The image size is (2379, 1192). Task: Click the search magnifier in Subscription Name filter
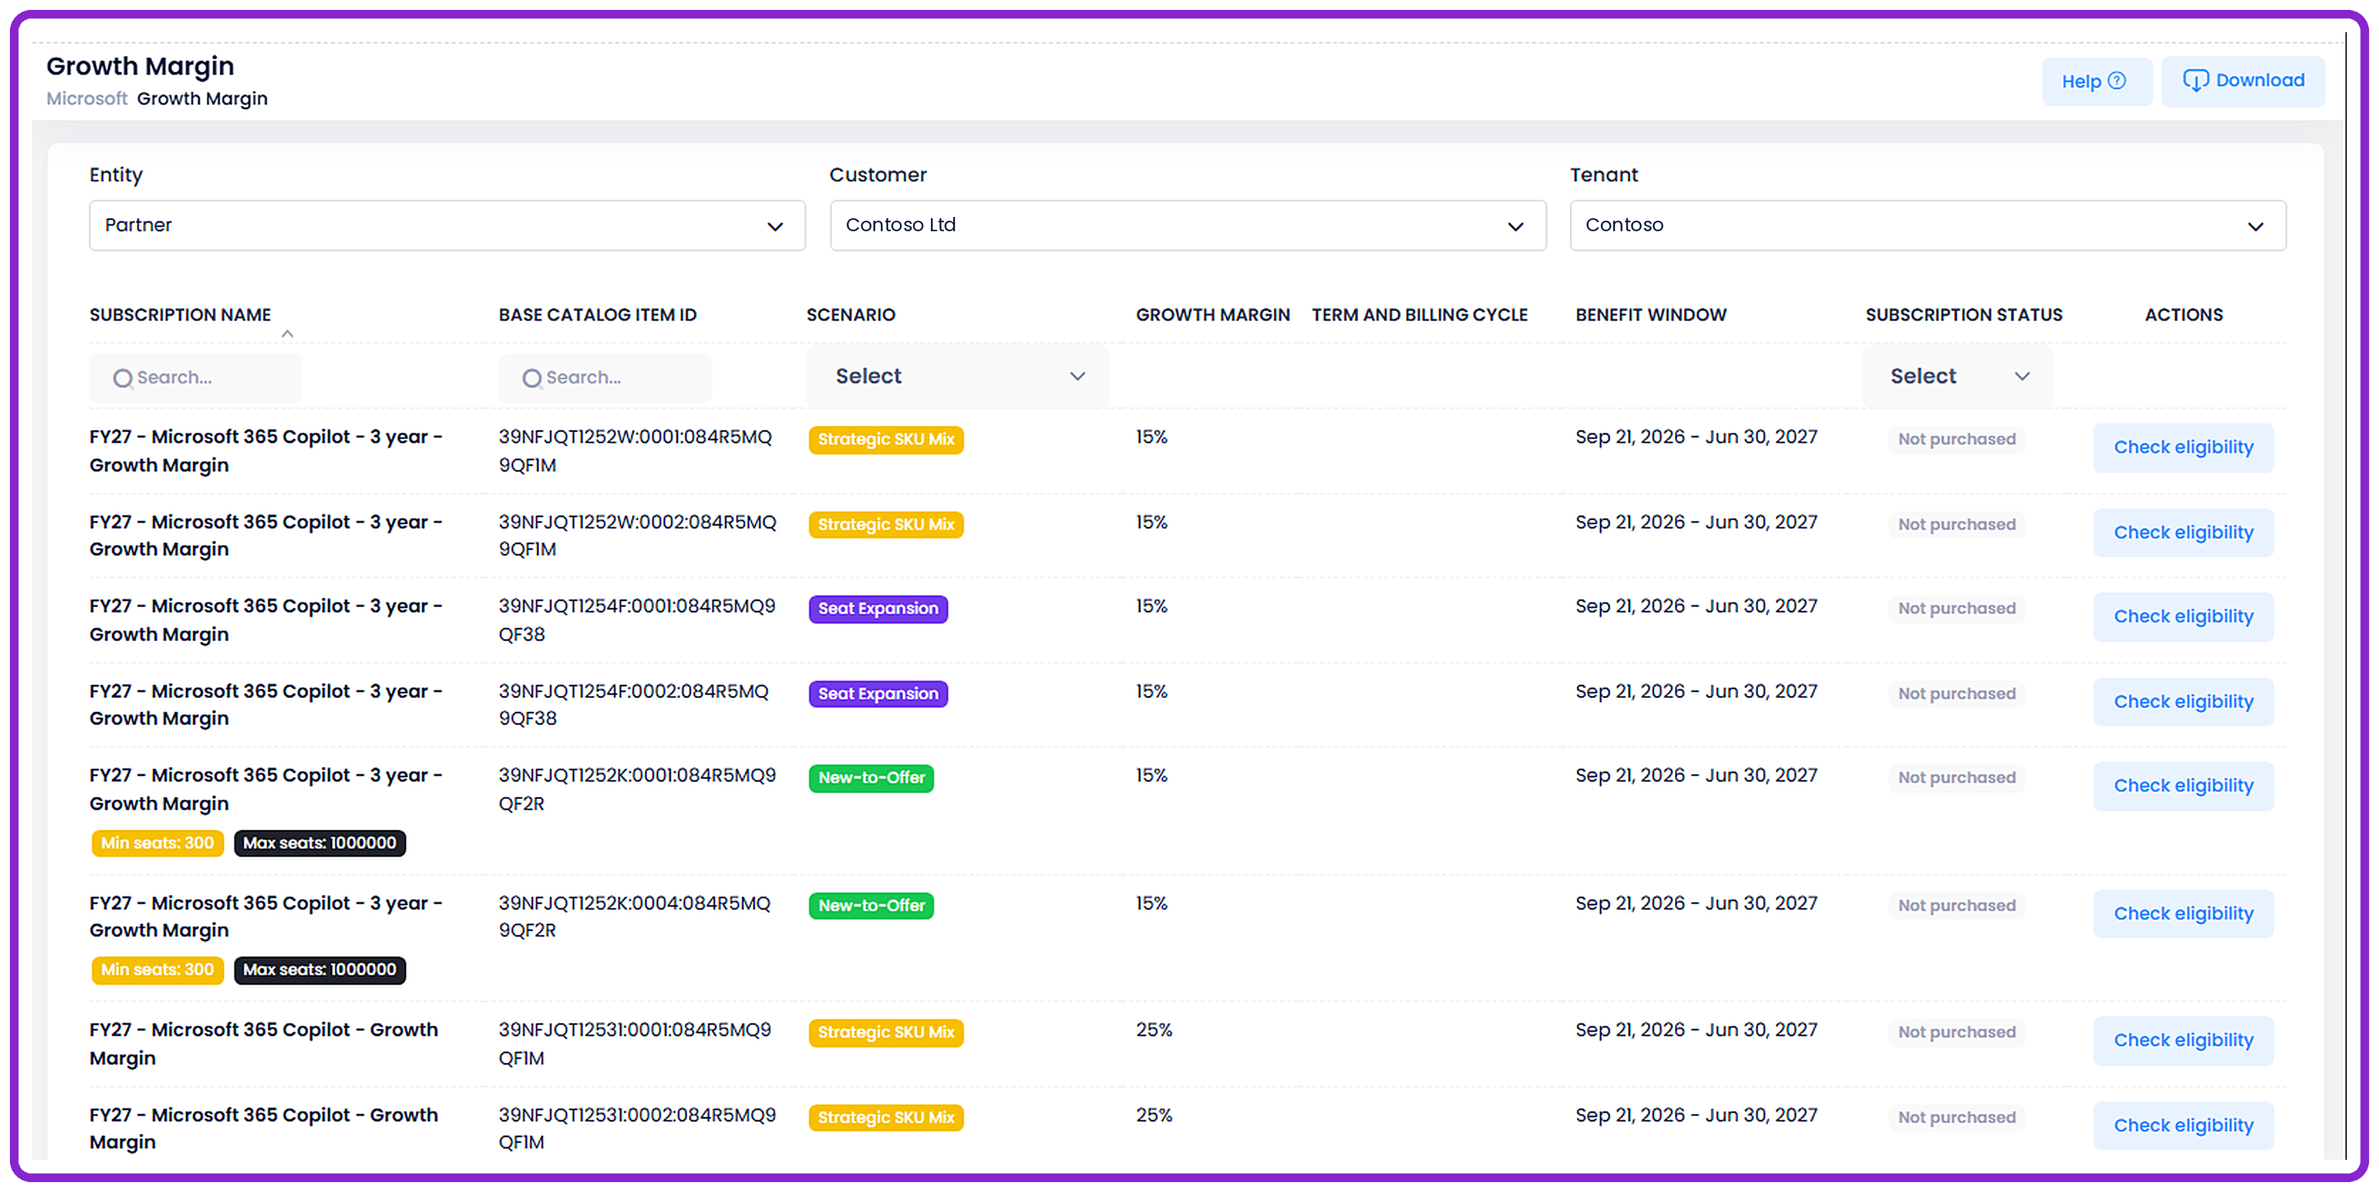tap(123, 378)
